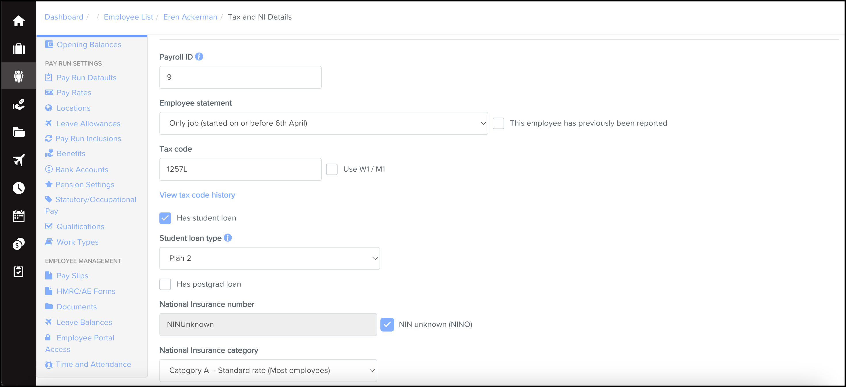Go to Dashboard breadcrumb
846x387 pixels.
click(64, 17)
